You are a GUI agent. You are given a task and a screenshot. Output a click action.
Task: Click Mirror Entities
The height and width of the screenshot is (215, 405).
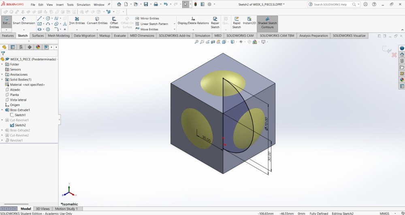tap(147, 18)
